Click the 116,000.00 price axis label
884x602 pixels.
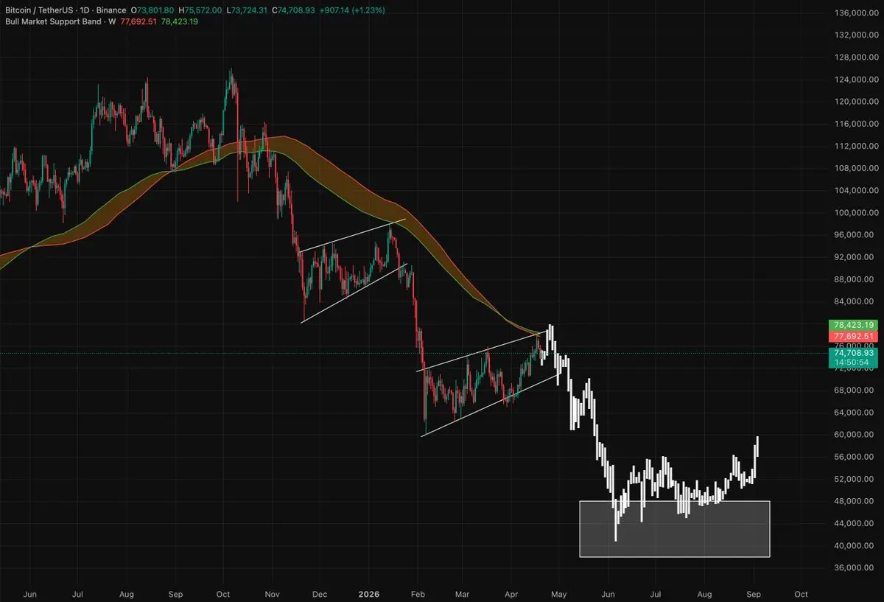(x=856, y=124)
